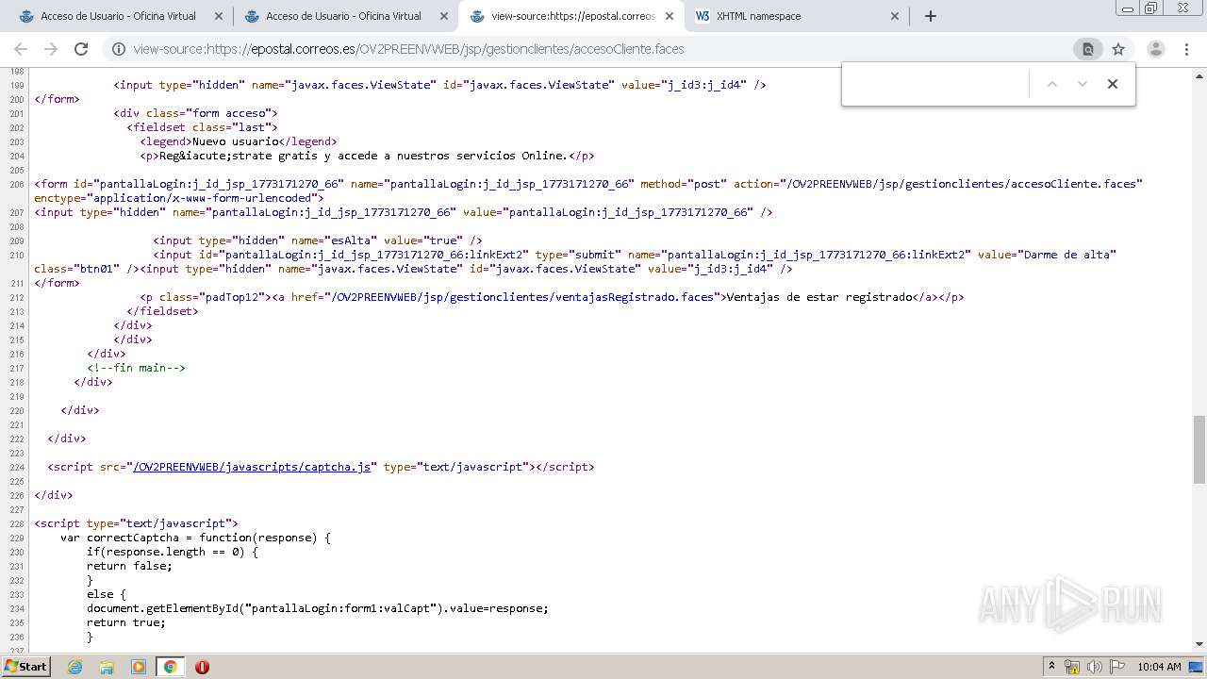Click the scrollbar down arrow
This screenshot has height=679, width=1207.
pos(1199,644)
